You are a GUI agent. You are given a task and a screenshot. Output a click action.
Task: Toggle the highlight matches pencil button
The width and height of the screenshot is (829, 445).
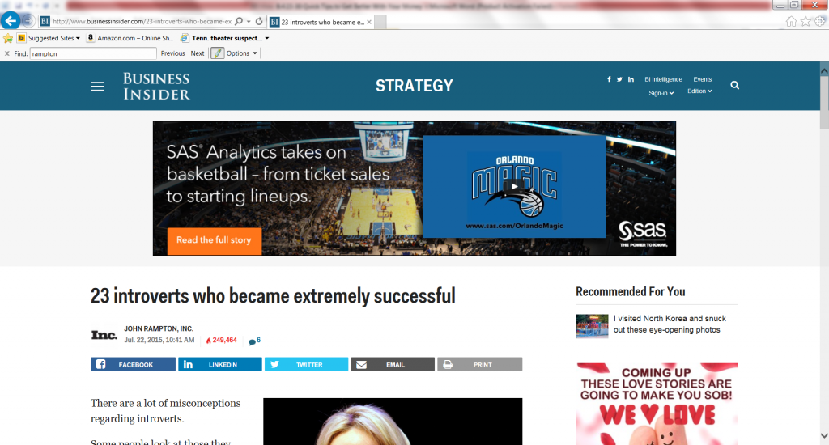click(x=217, y=53)
